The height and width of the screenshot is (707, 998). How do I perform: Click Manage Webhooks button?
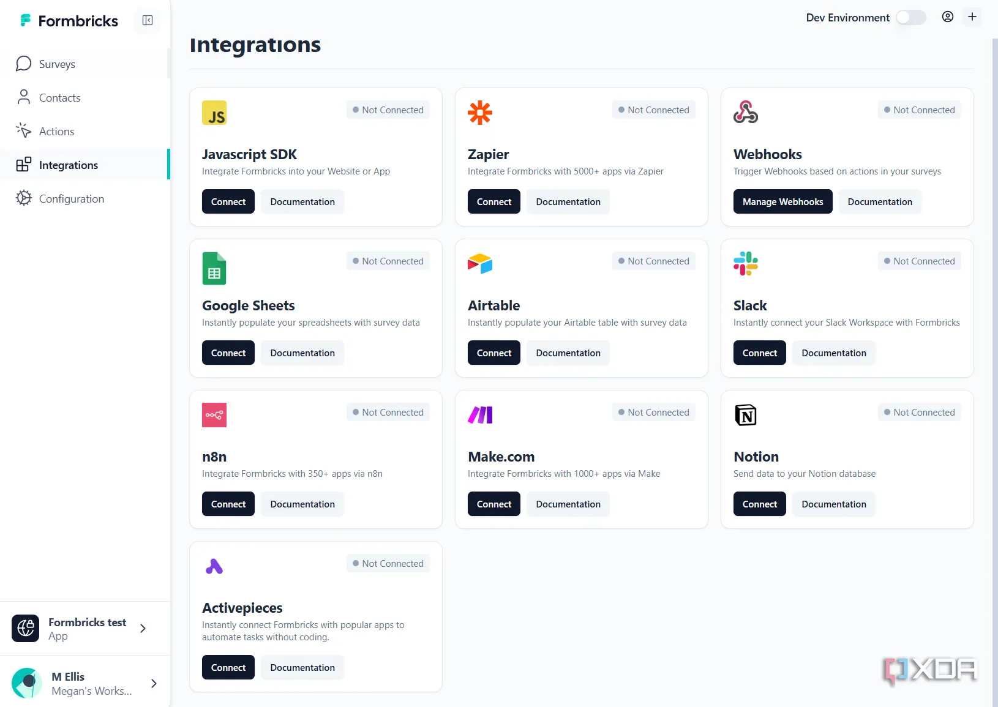pos(783,201)
